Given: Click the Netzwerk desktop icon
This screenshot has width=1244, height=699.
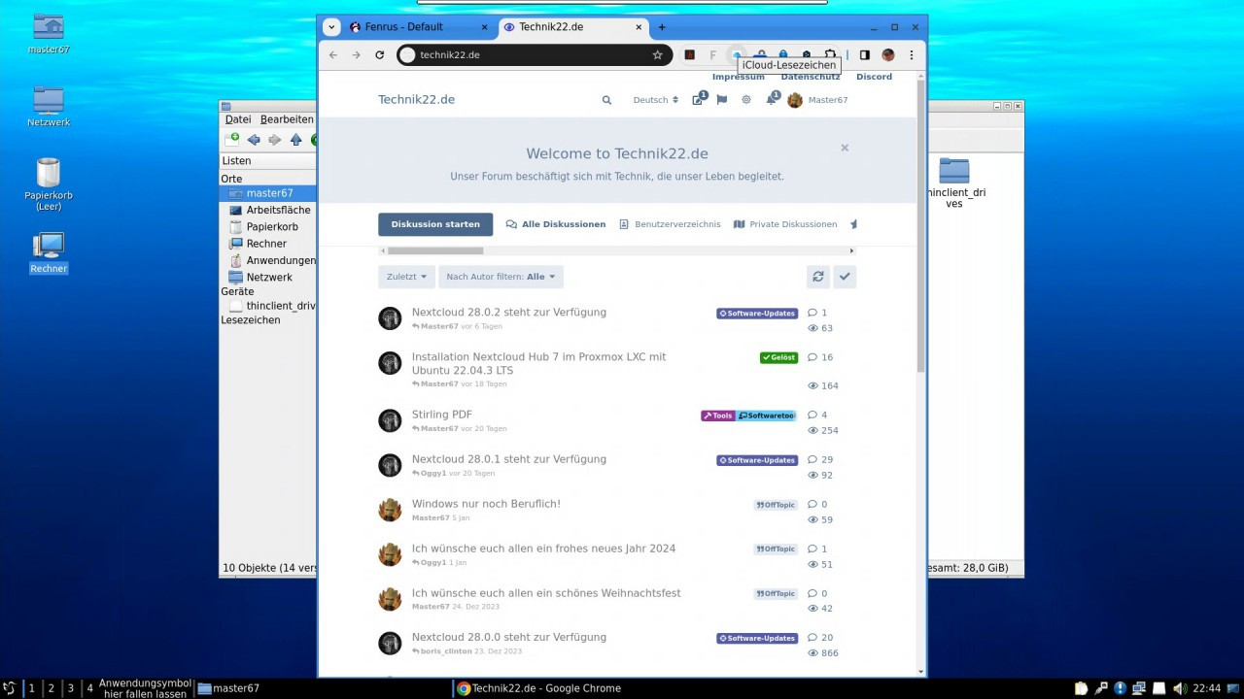Looking at the screenshot, I should coord(49,107).
